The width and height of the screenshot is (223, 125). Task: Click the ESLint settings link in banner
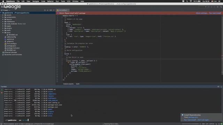[202, 13]
